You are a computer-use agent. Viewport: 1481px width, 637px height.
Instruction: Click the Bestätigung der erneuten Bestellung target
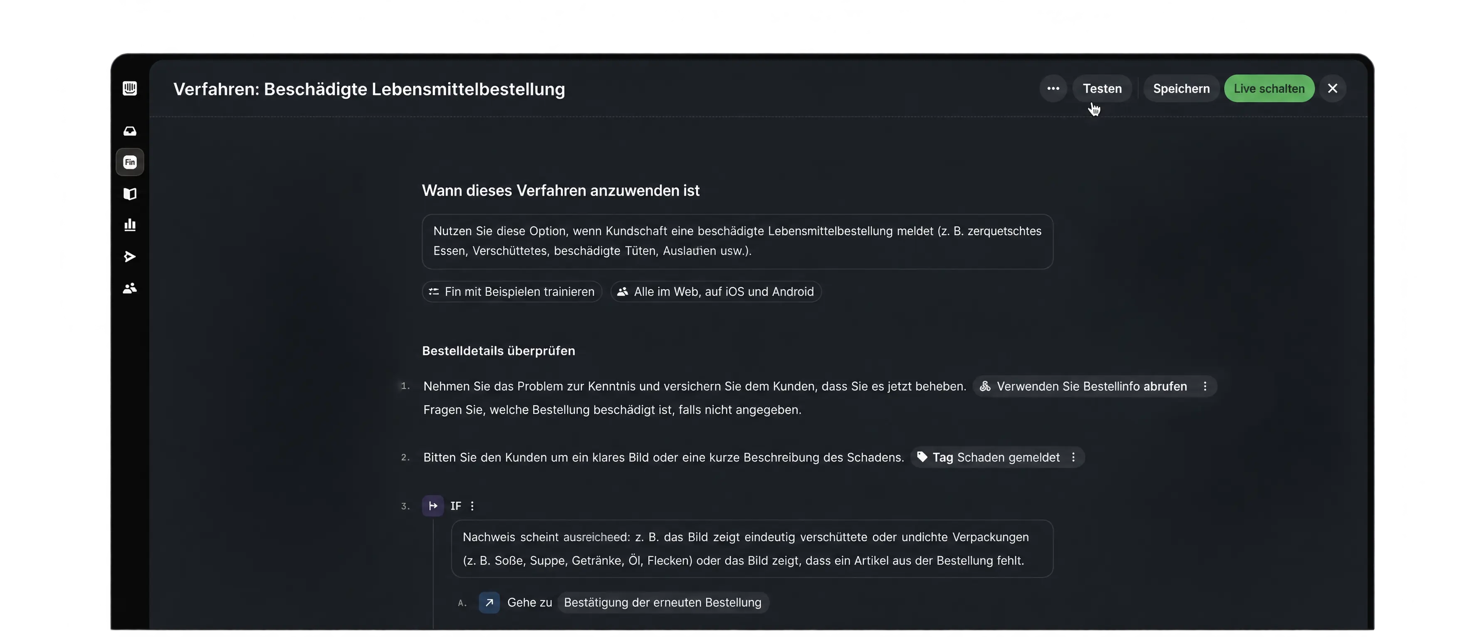click(662, 603)
